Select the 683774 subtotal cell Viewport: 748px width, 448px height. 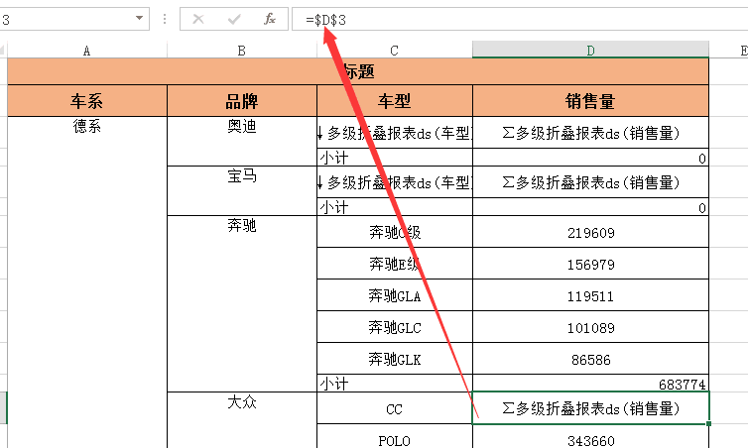(590, 384)
